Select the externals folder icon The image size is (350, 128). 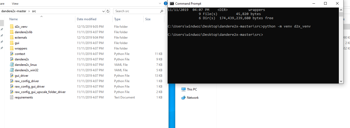12,38
